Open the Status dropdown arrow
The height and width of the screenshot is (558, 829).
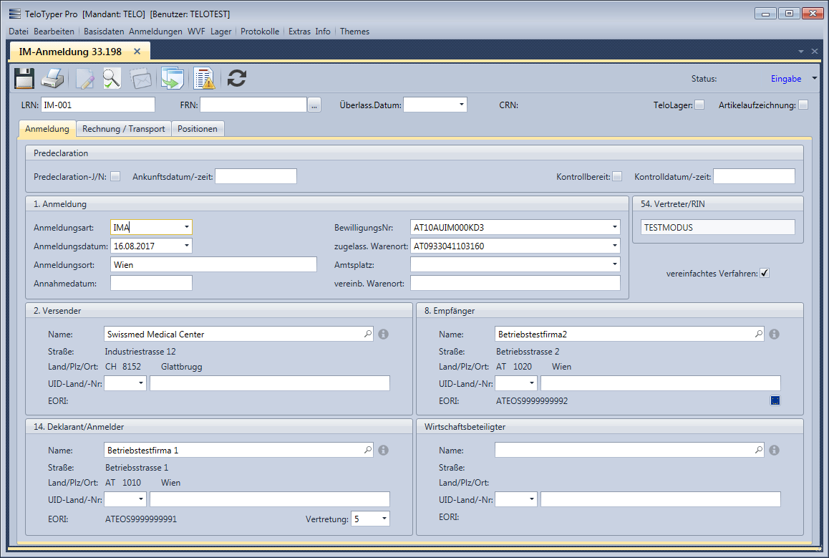coord(815,78)
